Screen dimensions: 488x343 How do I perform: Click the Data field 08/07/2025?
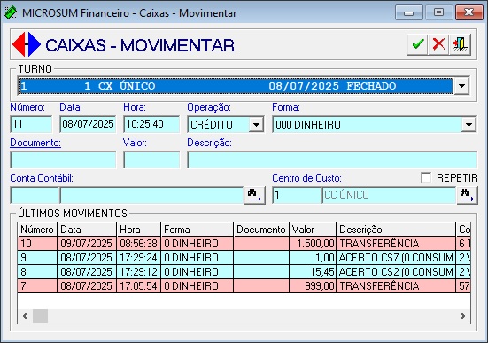(x=88, y=124)
